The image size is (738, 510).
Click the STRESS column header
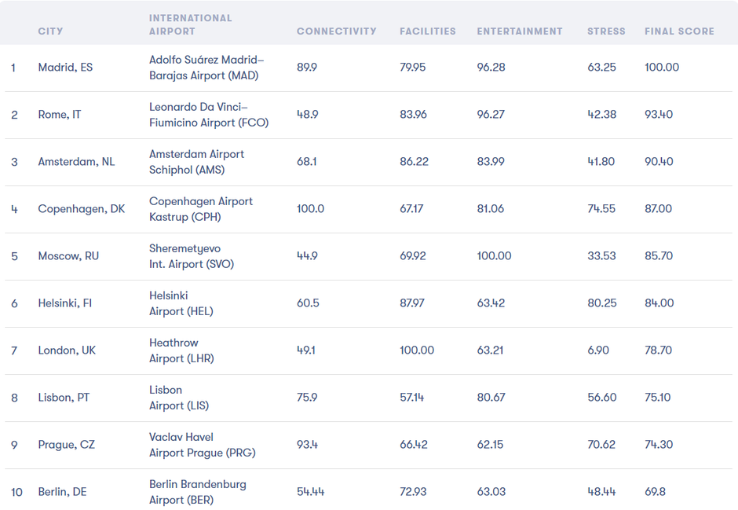606,31
